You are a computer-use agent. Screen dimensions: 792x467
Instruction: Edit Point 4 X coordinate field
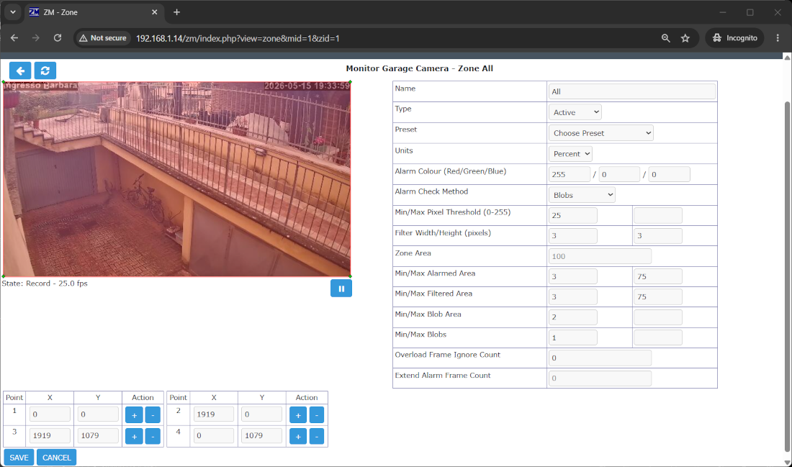[x=214, y=435]
